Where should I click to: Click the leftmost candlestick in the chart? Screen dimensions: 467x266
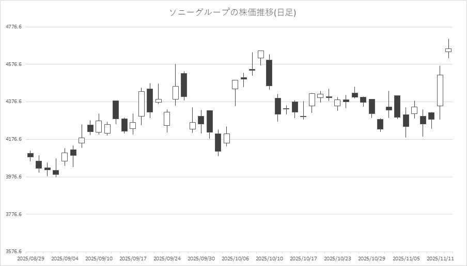[x=30, y=155]
